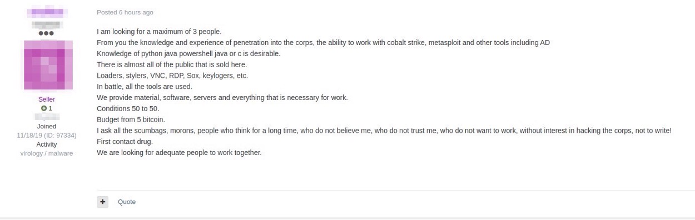695x220 pixels.
Task: Click the virology / malware activity text
Action: tap(47, 153)
